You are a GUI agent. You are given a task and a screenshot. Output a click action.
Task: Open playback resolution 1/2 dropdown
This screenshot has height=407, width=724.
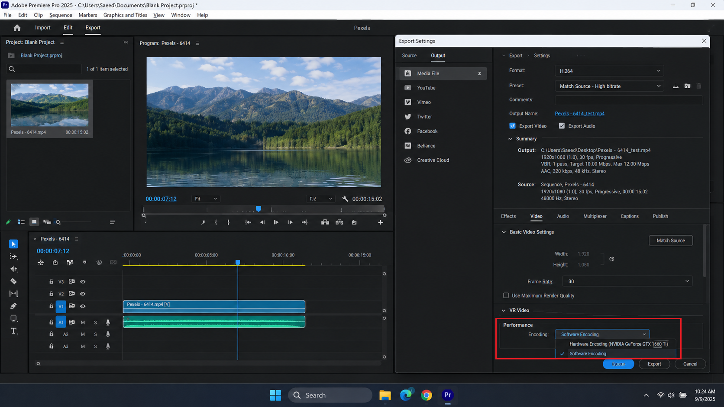[320, 199]
